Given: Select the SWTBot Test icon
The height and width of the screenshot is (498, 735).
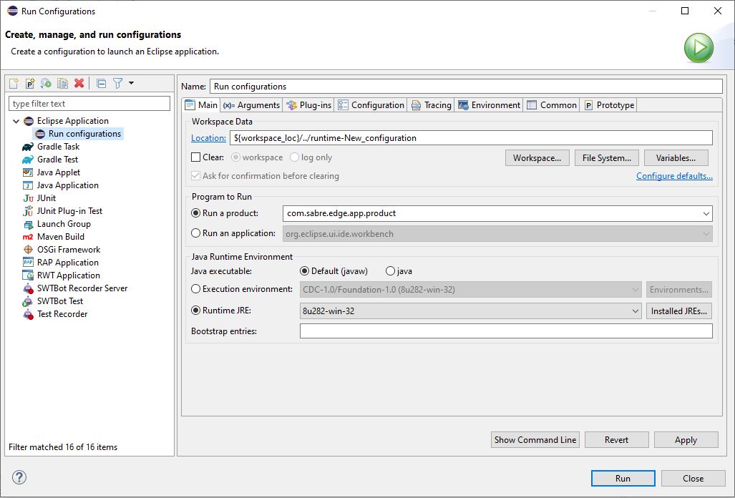Looking at the screenshot, I should click(x=28, y=301).
